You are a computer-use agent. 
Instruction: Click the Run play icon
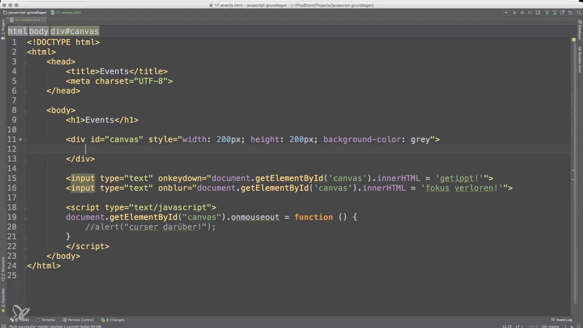515,13
